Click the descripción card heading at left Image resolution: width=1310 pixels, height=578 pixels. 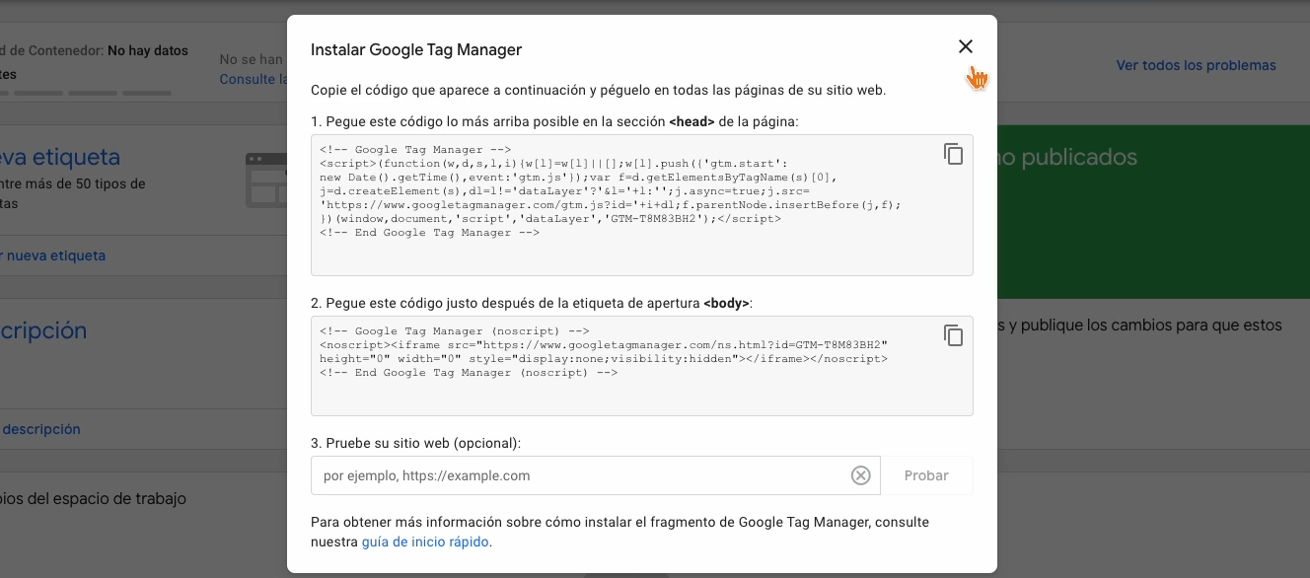point(43,330)
